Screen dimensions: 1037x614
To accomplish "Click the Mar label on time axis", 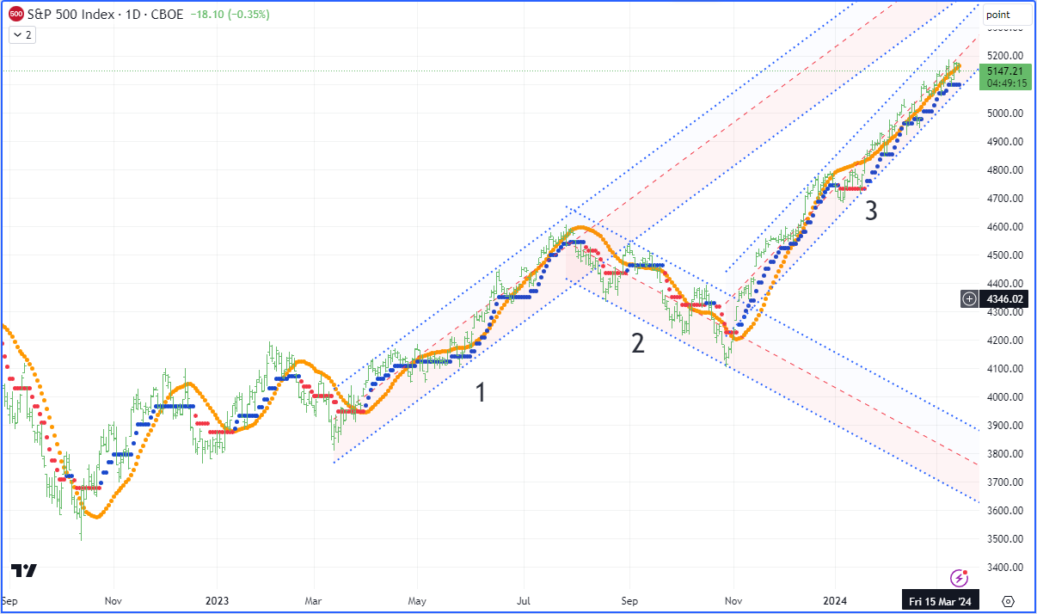I will coord(315,601).
